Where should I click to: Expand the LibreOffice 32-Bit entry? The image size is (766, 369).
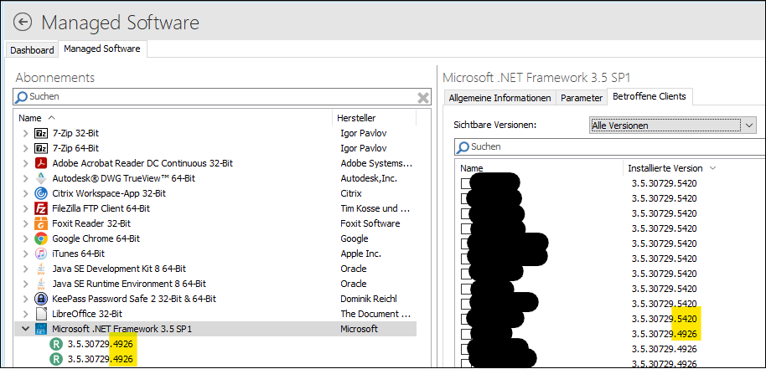[25, 314]
